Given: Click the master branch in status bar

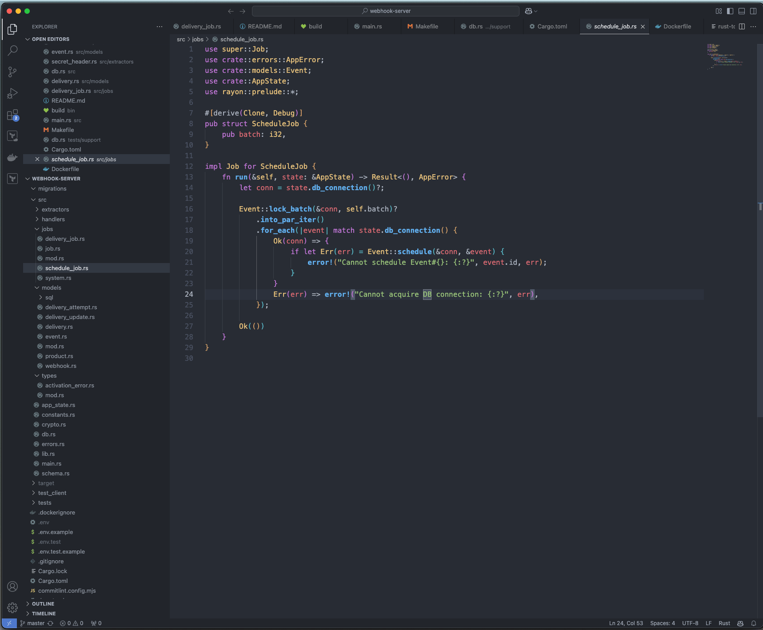Looking at the screenshot, I should 32,623.
